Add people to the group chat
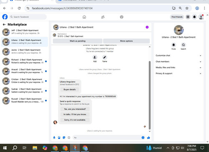The width and height of the screenshot is (209, 152). tap(95, 57)
